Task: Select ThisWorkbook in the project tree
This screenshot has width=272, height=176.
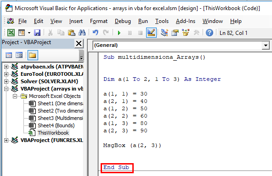Action: tap(53, 133)
